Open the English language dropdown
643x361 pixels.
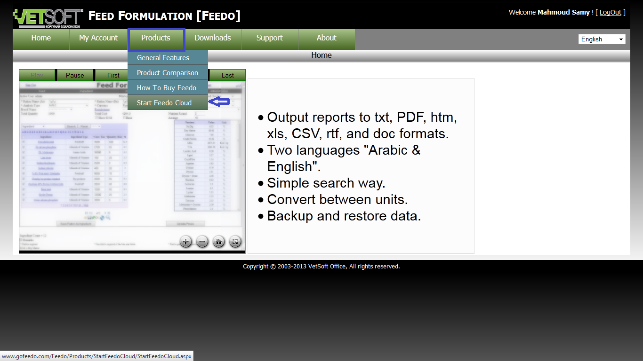coord(602,39)
